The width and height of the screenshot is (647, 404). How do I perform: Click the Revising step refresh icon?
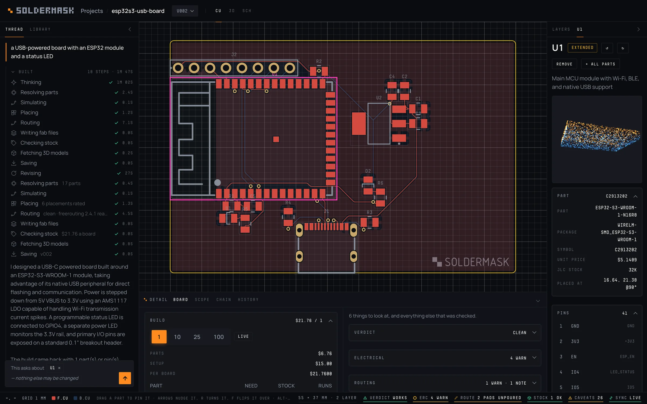pos(14,173)
